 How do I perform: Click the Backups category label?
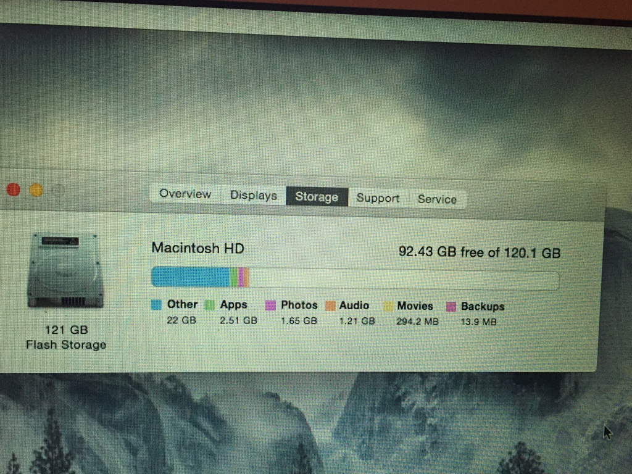tap(483, 307)
